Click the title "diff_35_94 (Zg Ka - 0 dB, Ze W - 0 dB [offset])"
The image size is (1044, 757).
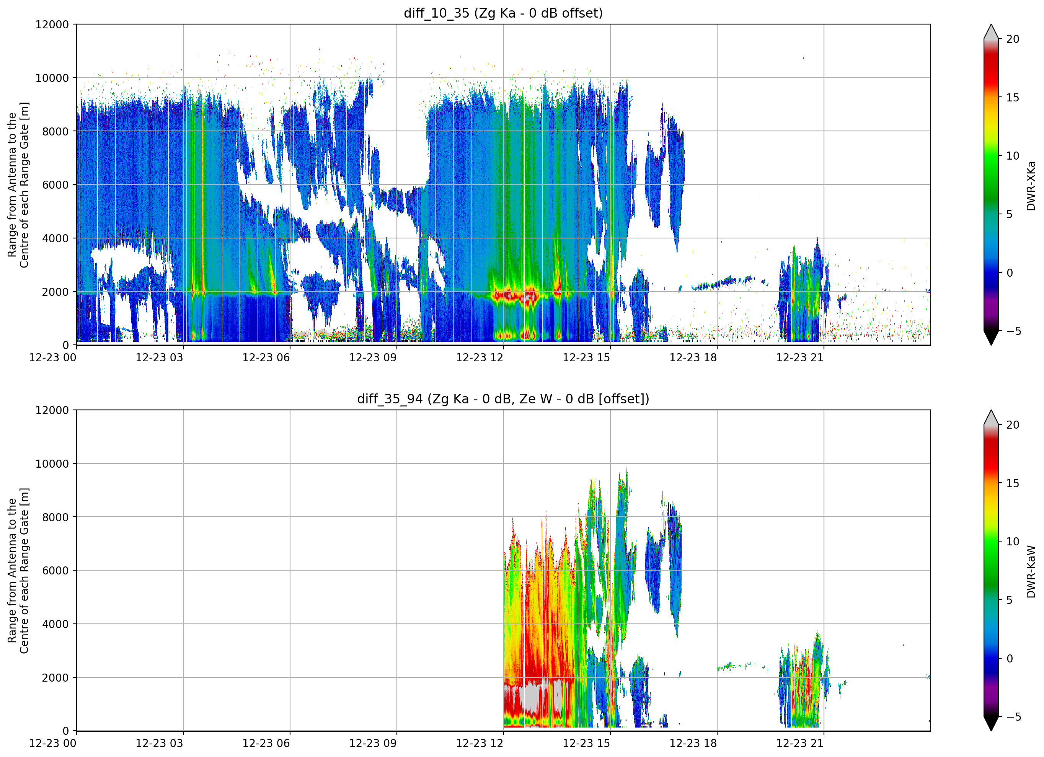[503, 399]
